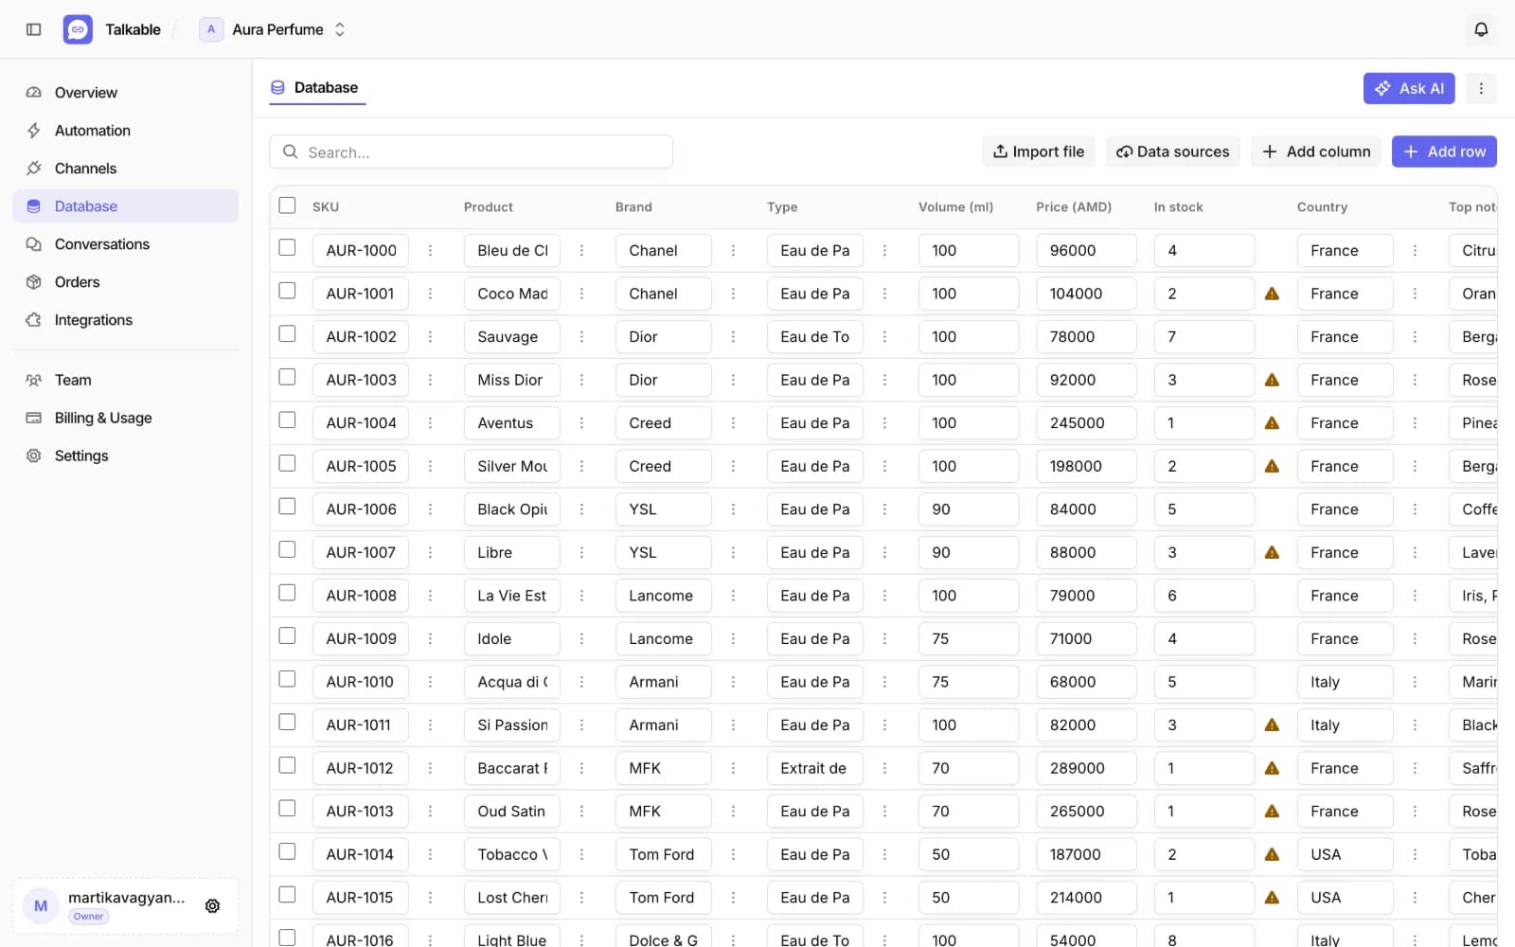Check the AUR-1013 row checkbox
The width and height of the screenshot is (1515, 947).
point(287,808)
